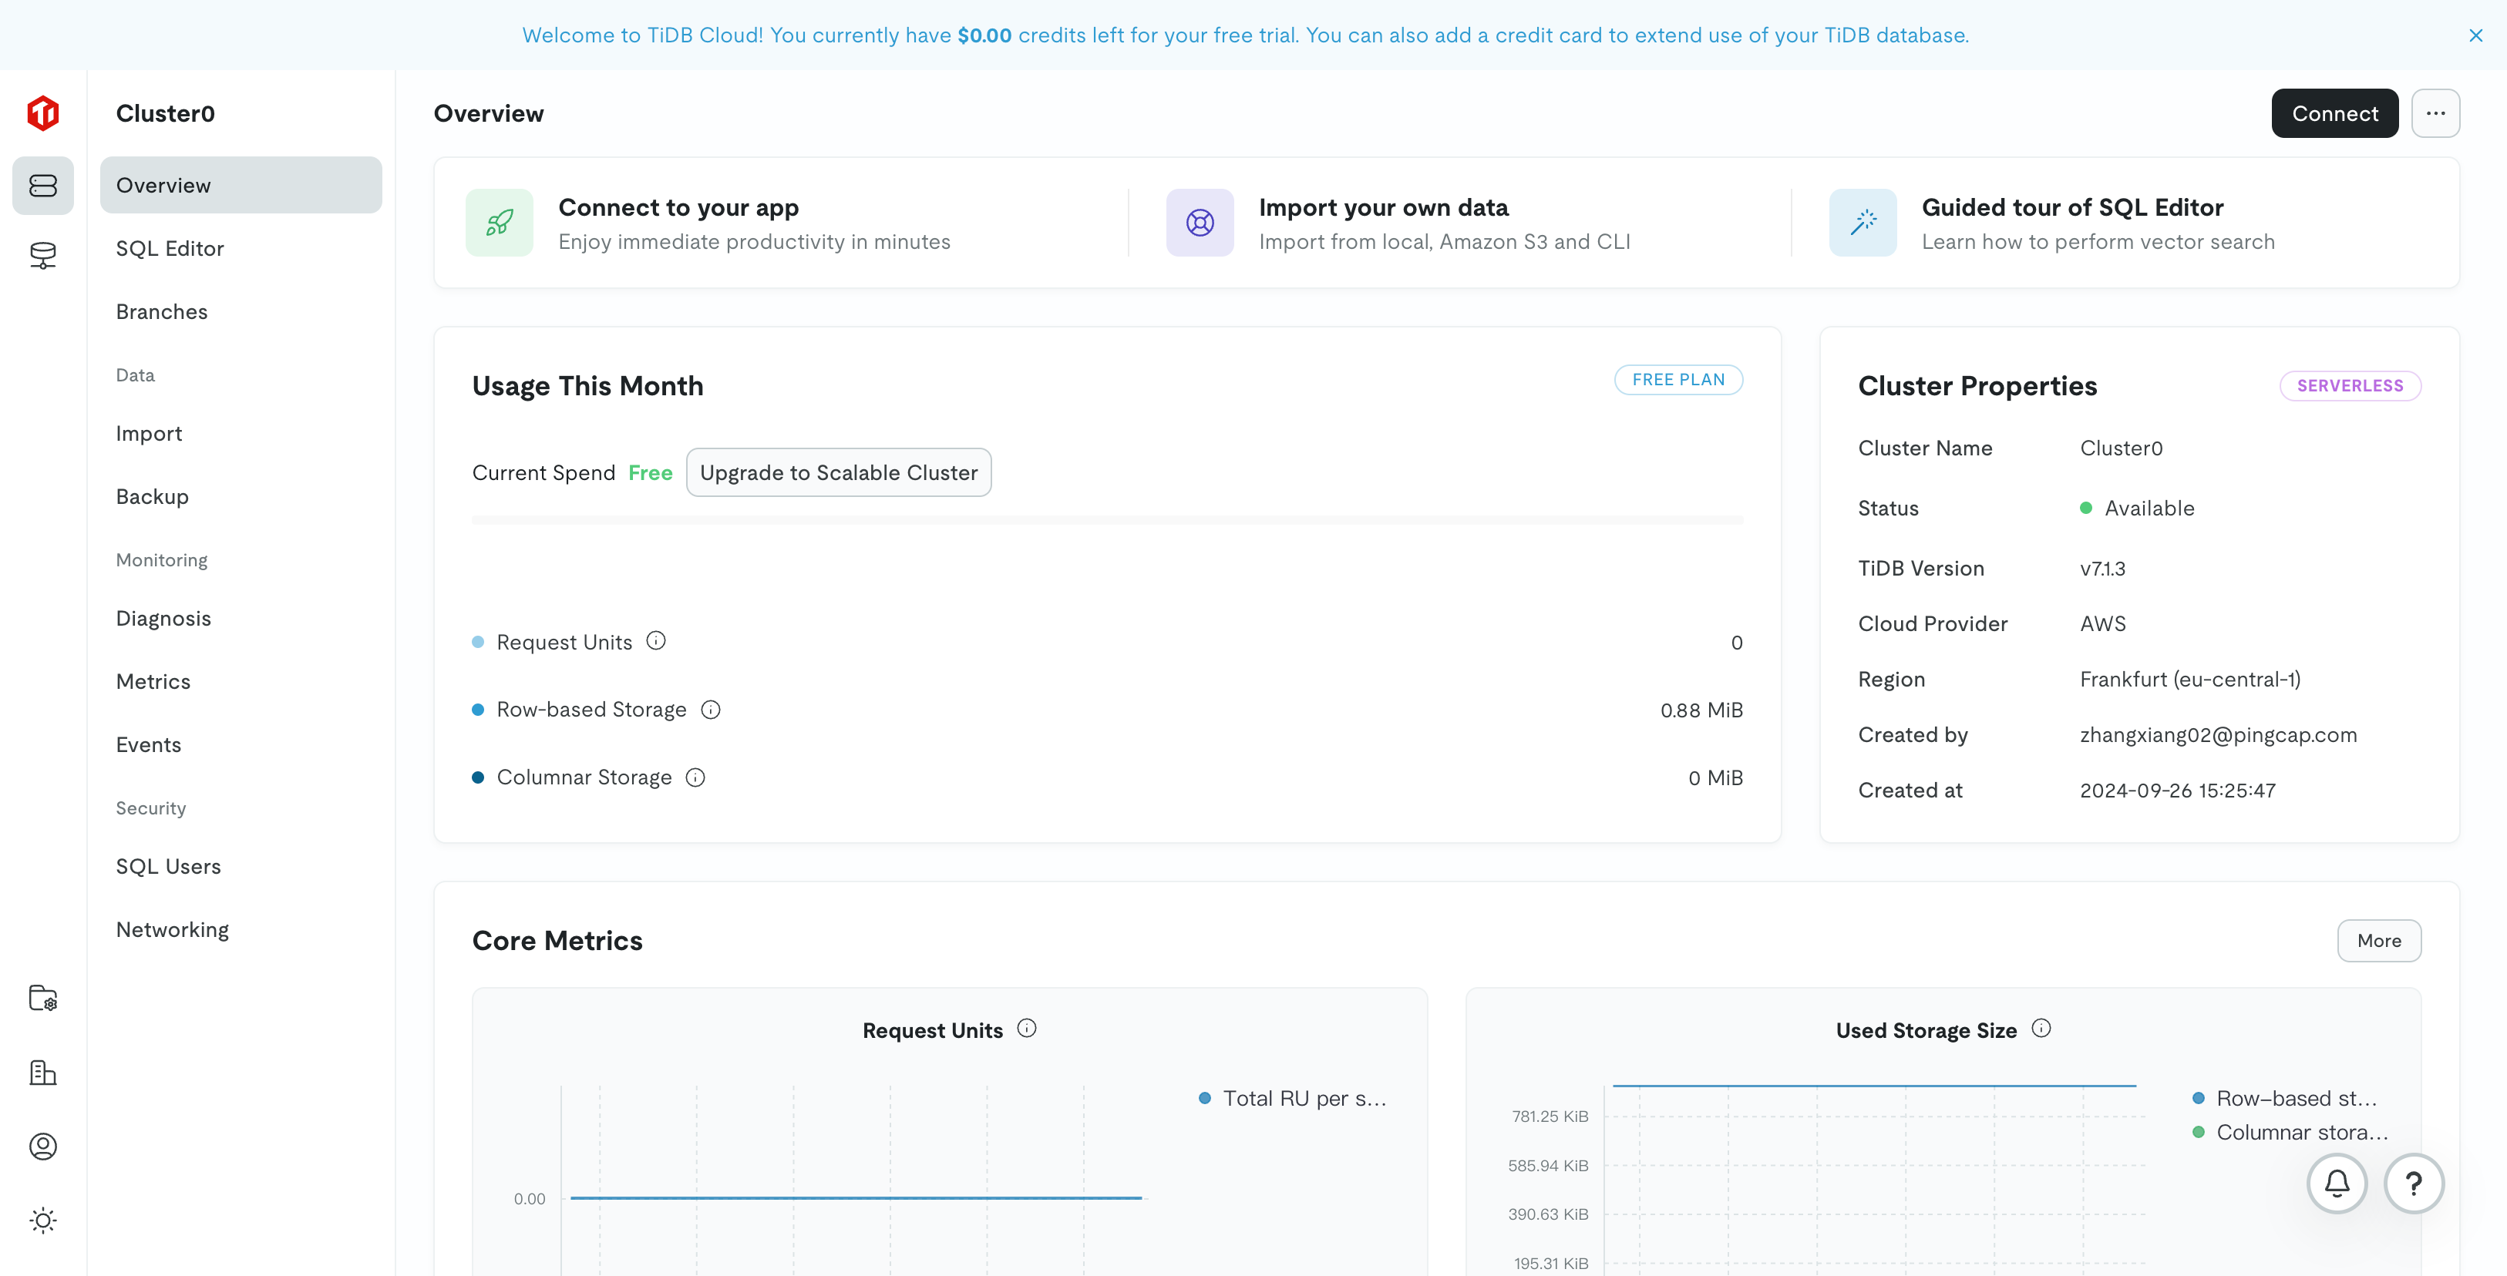This screenshot has height=1276, width=2507.
Task: Open the organization building icon
Action: click(x=43, y=1073)
